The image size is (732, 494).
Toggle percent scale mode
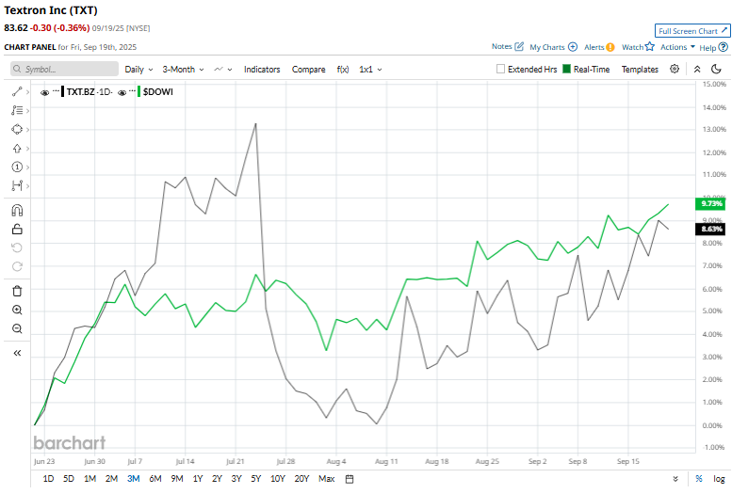point(699,479)
